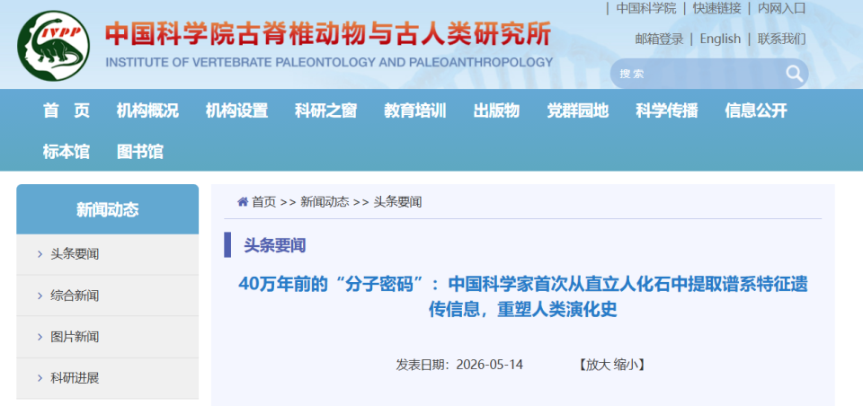Open 出版物 navigation menu
Image resolution: width=863 pixels, height=406 pixels.
496,110
